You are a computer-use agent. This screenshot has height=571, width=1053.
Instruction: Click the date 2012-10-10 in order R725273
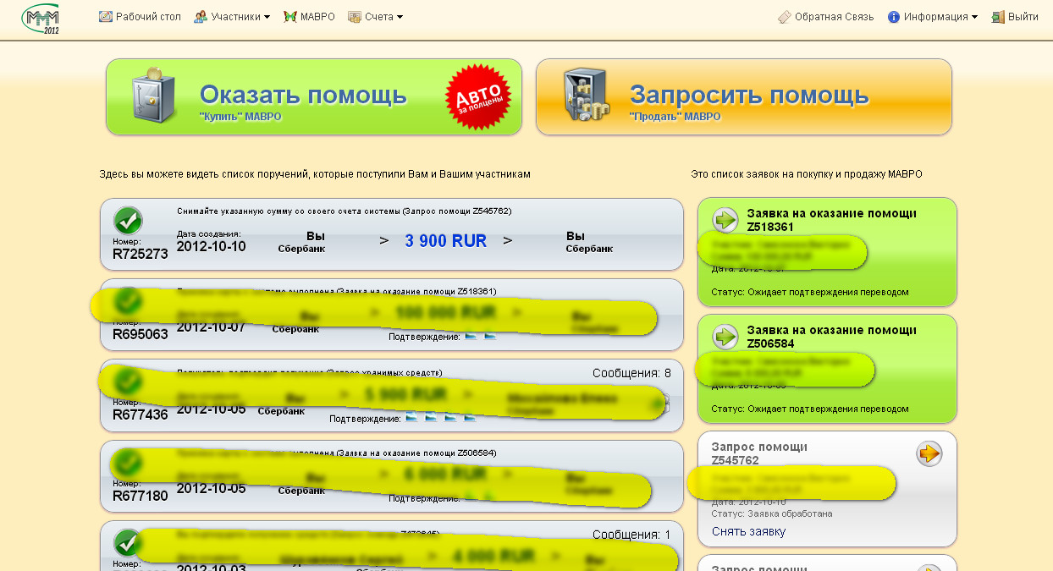[211, 246]
